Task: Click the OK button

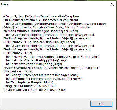Action: pos(101,104)
